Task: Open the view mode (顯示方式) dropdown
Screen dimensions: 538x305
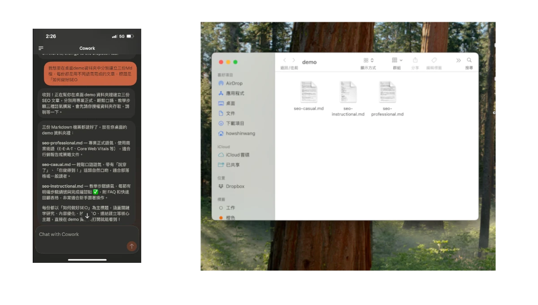Action: [369, 61]
